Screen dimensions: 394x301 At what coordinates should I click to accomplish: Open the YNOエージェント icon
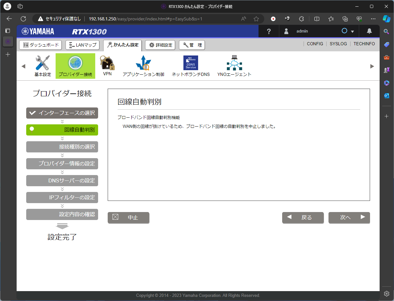[x=235, y=66]
